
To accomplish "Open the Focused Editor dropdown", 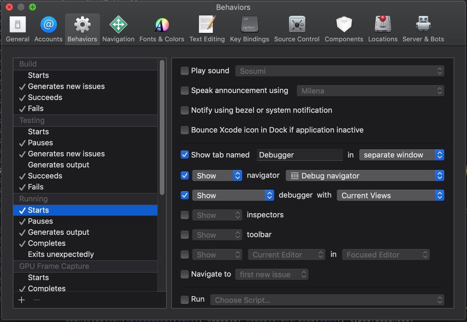I will tap(386, 254).
